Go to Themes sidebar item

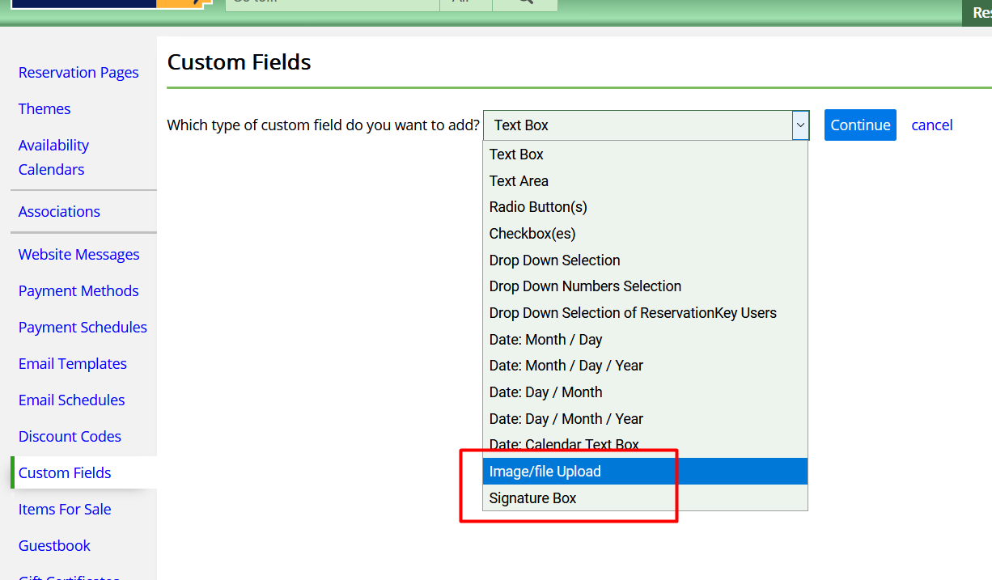click(x=45, y=109)
